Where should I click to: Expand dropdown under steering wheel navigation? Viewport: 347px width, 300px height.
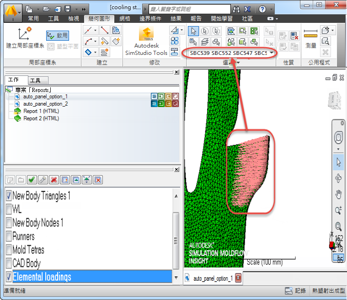[338, 149]
